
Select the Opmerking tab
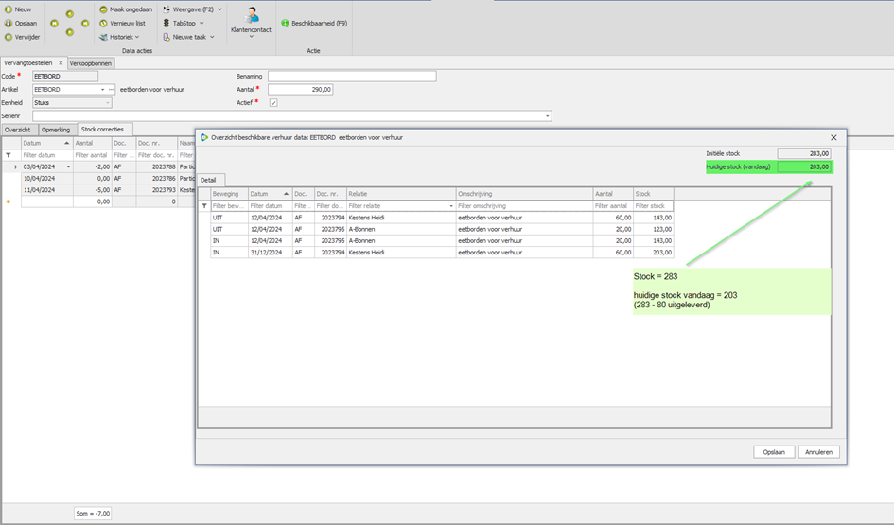pos(56,130)
